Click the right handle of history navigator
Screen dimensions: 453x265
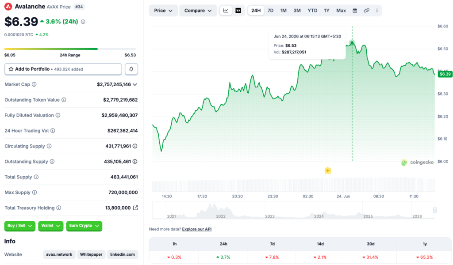pos(435,210)
